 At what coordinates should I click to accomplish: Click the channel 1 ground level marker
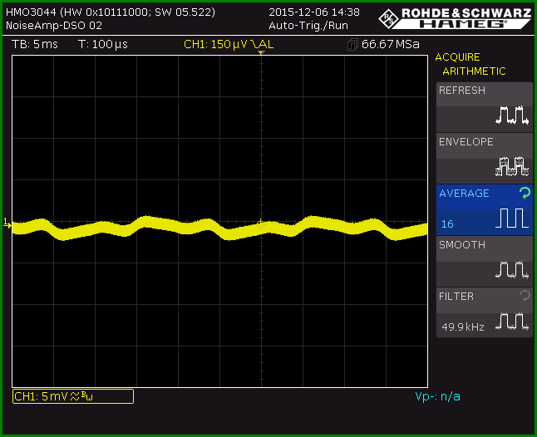7,223
